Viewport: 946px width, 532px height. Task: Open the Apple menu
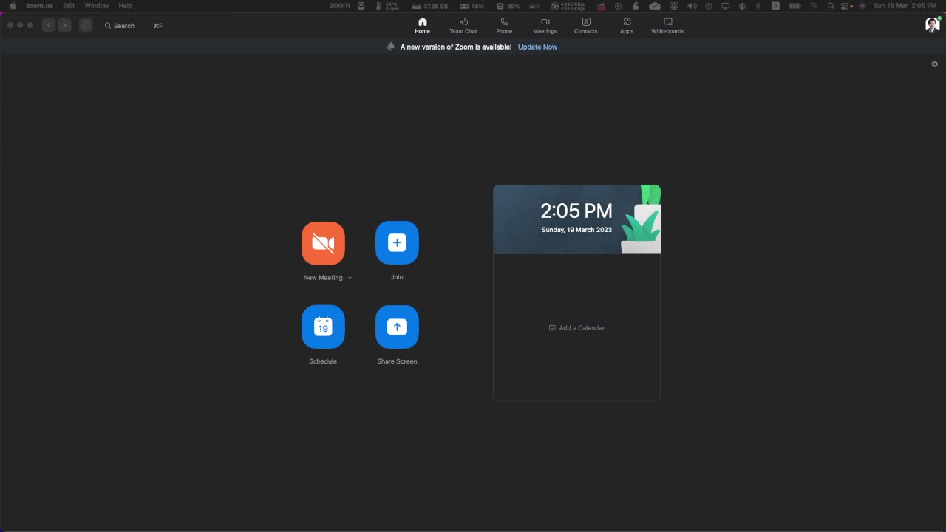pyautogui.click(x=13, y=6)
